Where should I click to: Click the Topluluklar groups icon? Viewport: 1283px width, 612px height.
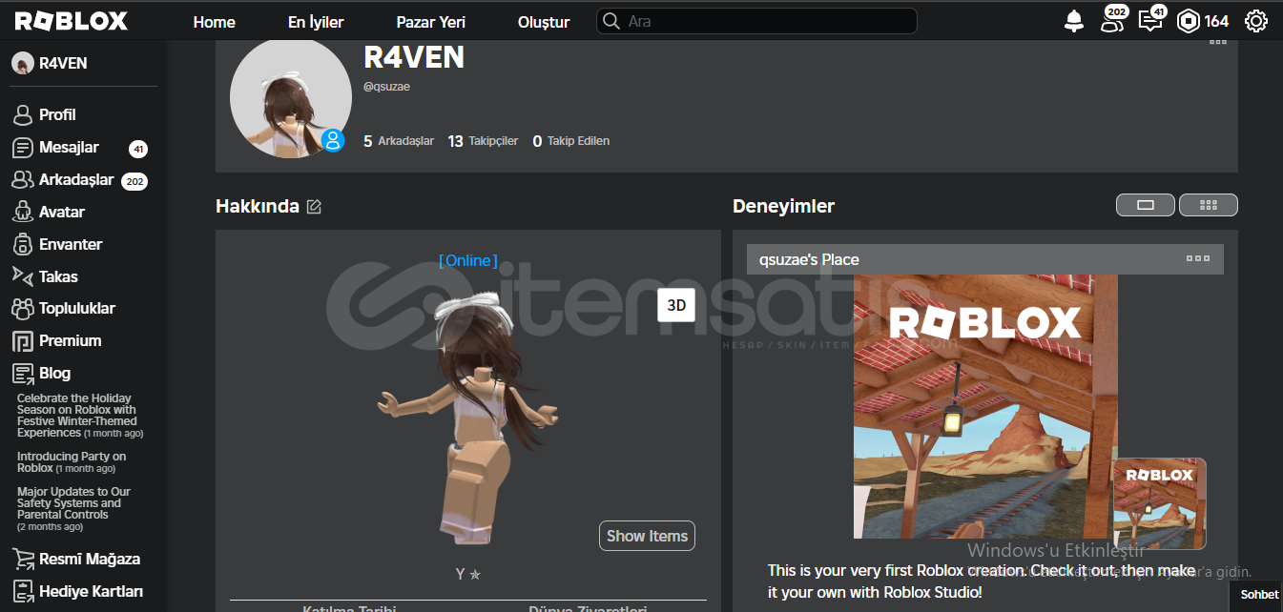point(23,309)
